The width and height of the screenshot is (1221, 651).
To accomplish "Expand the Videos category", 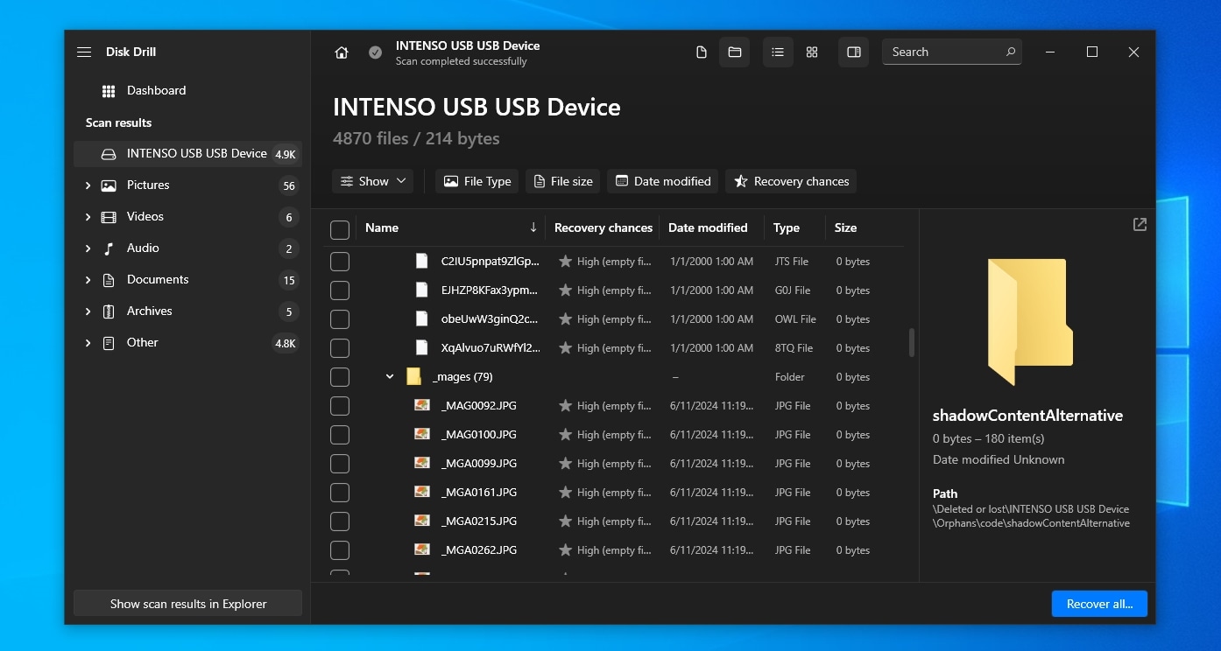I will click(x=88, y=217).
